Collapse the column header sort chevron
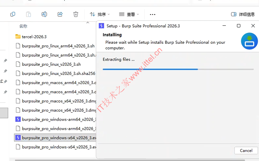Screen dimensions: 259x161 point(88,23)
